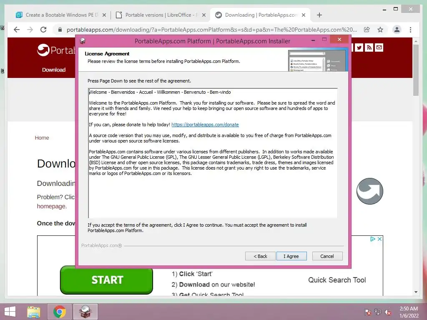The height and width of the screenshot is (320, 427).
Task: Click the large PortableApps arrow logo
Action: (369, 191)
